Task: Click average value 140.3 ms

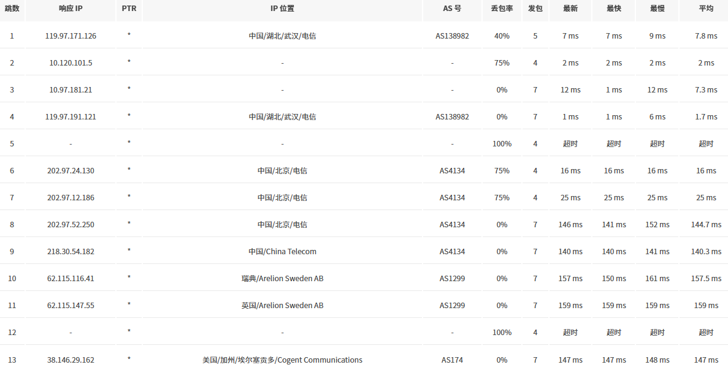Action: pyautogui.click(x=706, y=251)
